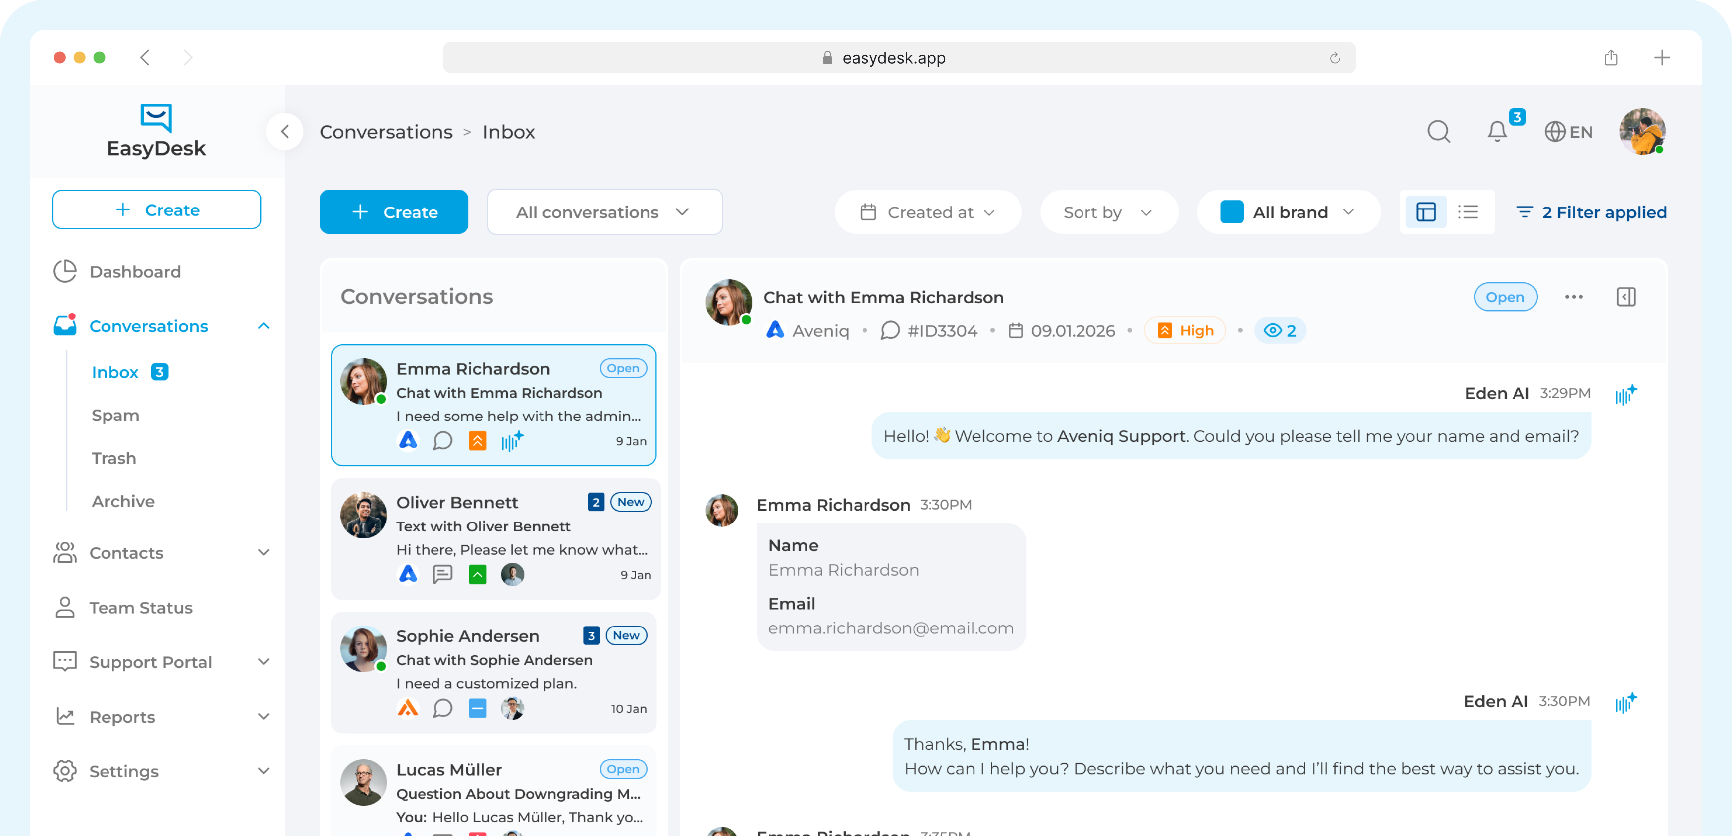Screen dimensions: 1732x836
Task: Click the blue Create button in toolbar
Action: click(x=393, y=212)
